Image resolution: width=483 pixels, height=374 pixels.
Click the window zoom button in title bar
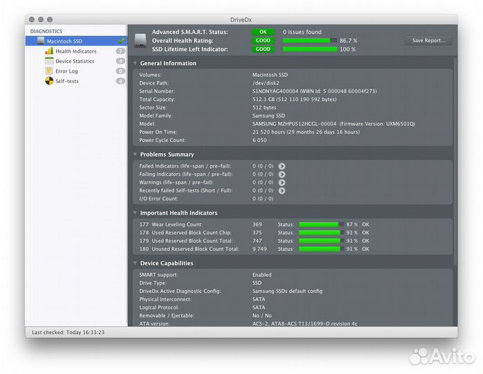pyautogui.click(x=50, y=19)
